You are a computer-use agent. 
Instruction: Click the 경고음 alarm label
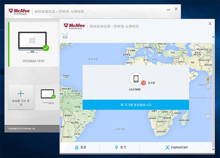(x=151, y=82)
